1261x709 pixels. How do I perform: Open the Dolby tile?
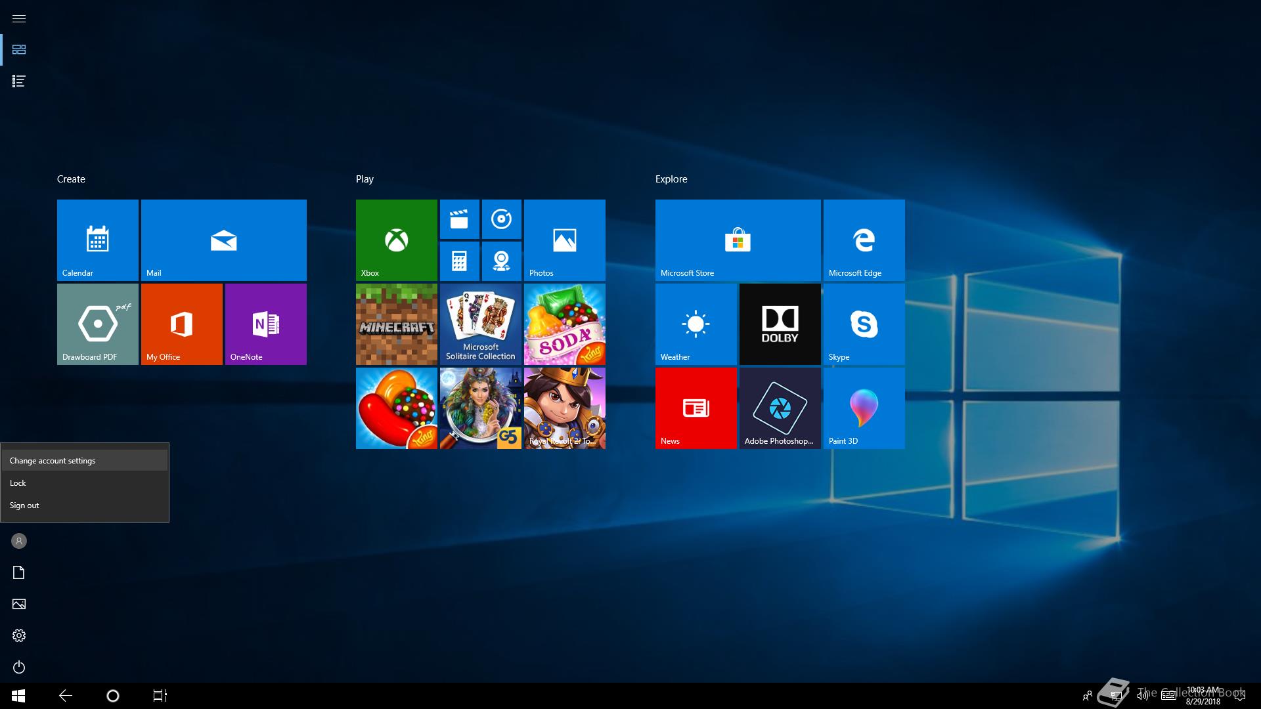click(780, 324)
